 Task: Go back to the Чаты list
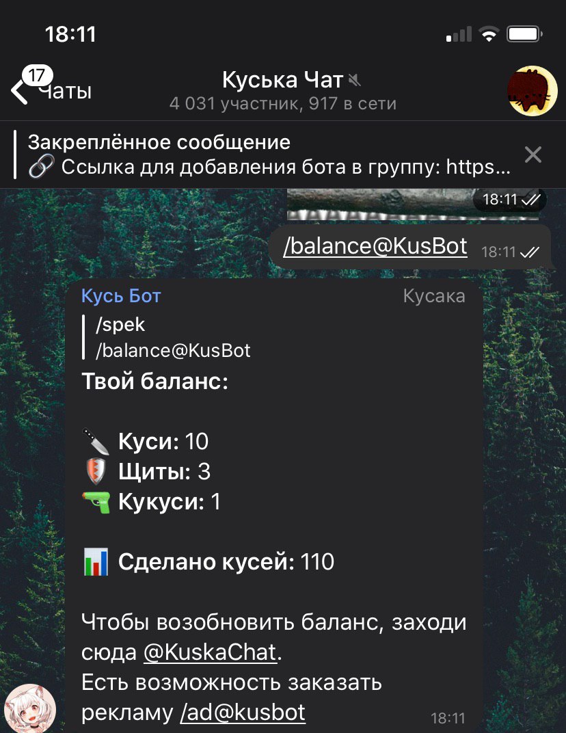click(51, 91)
